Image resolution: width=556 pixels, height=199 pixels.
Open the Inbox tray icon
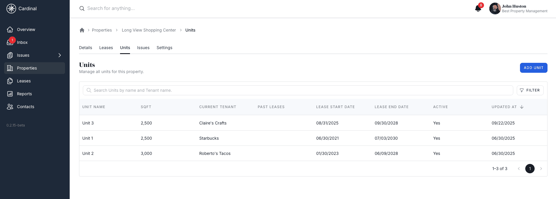[x=10, y=42]
